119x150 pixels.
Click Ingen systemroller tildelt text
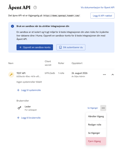click(29, 82)
